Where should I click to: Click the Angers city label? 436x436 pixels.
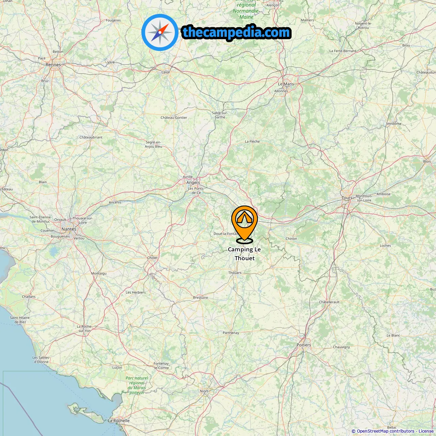193,183
